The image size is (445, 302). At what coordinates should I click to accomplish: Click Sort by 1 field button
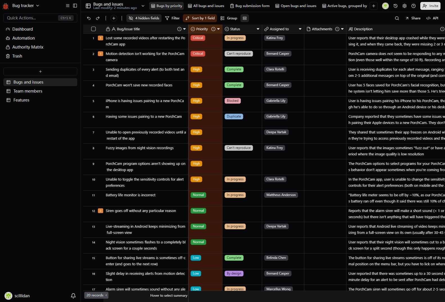(200, 18)
